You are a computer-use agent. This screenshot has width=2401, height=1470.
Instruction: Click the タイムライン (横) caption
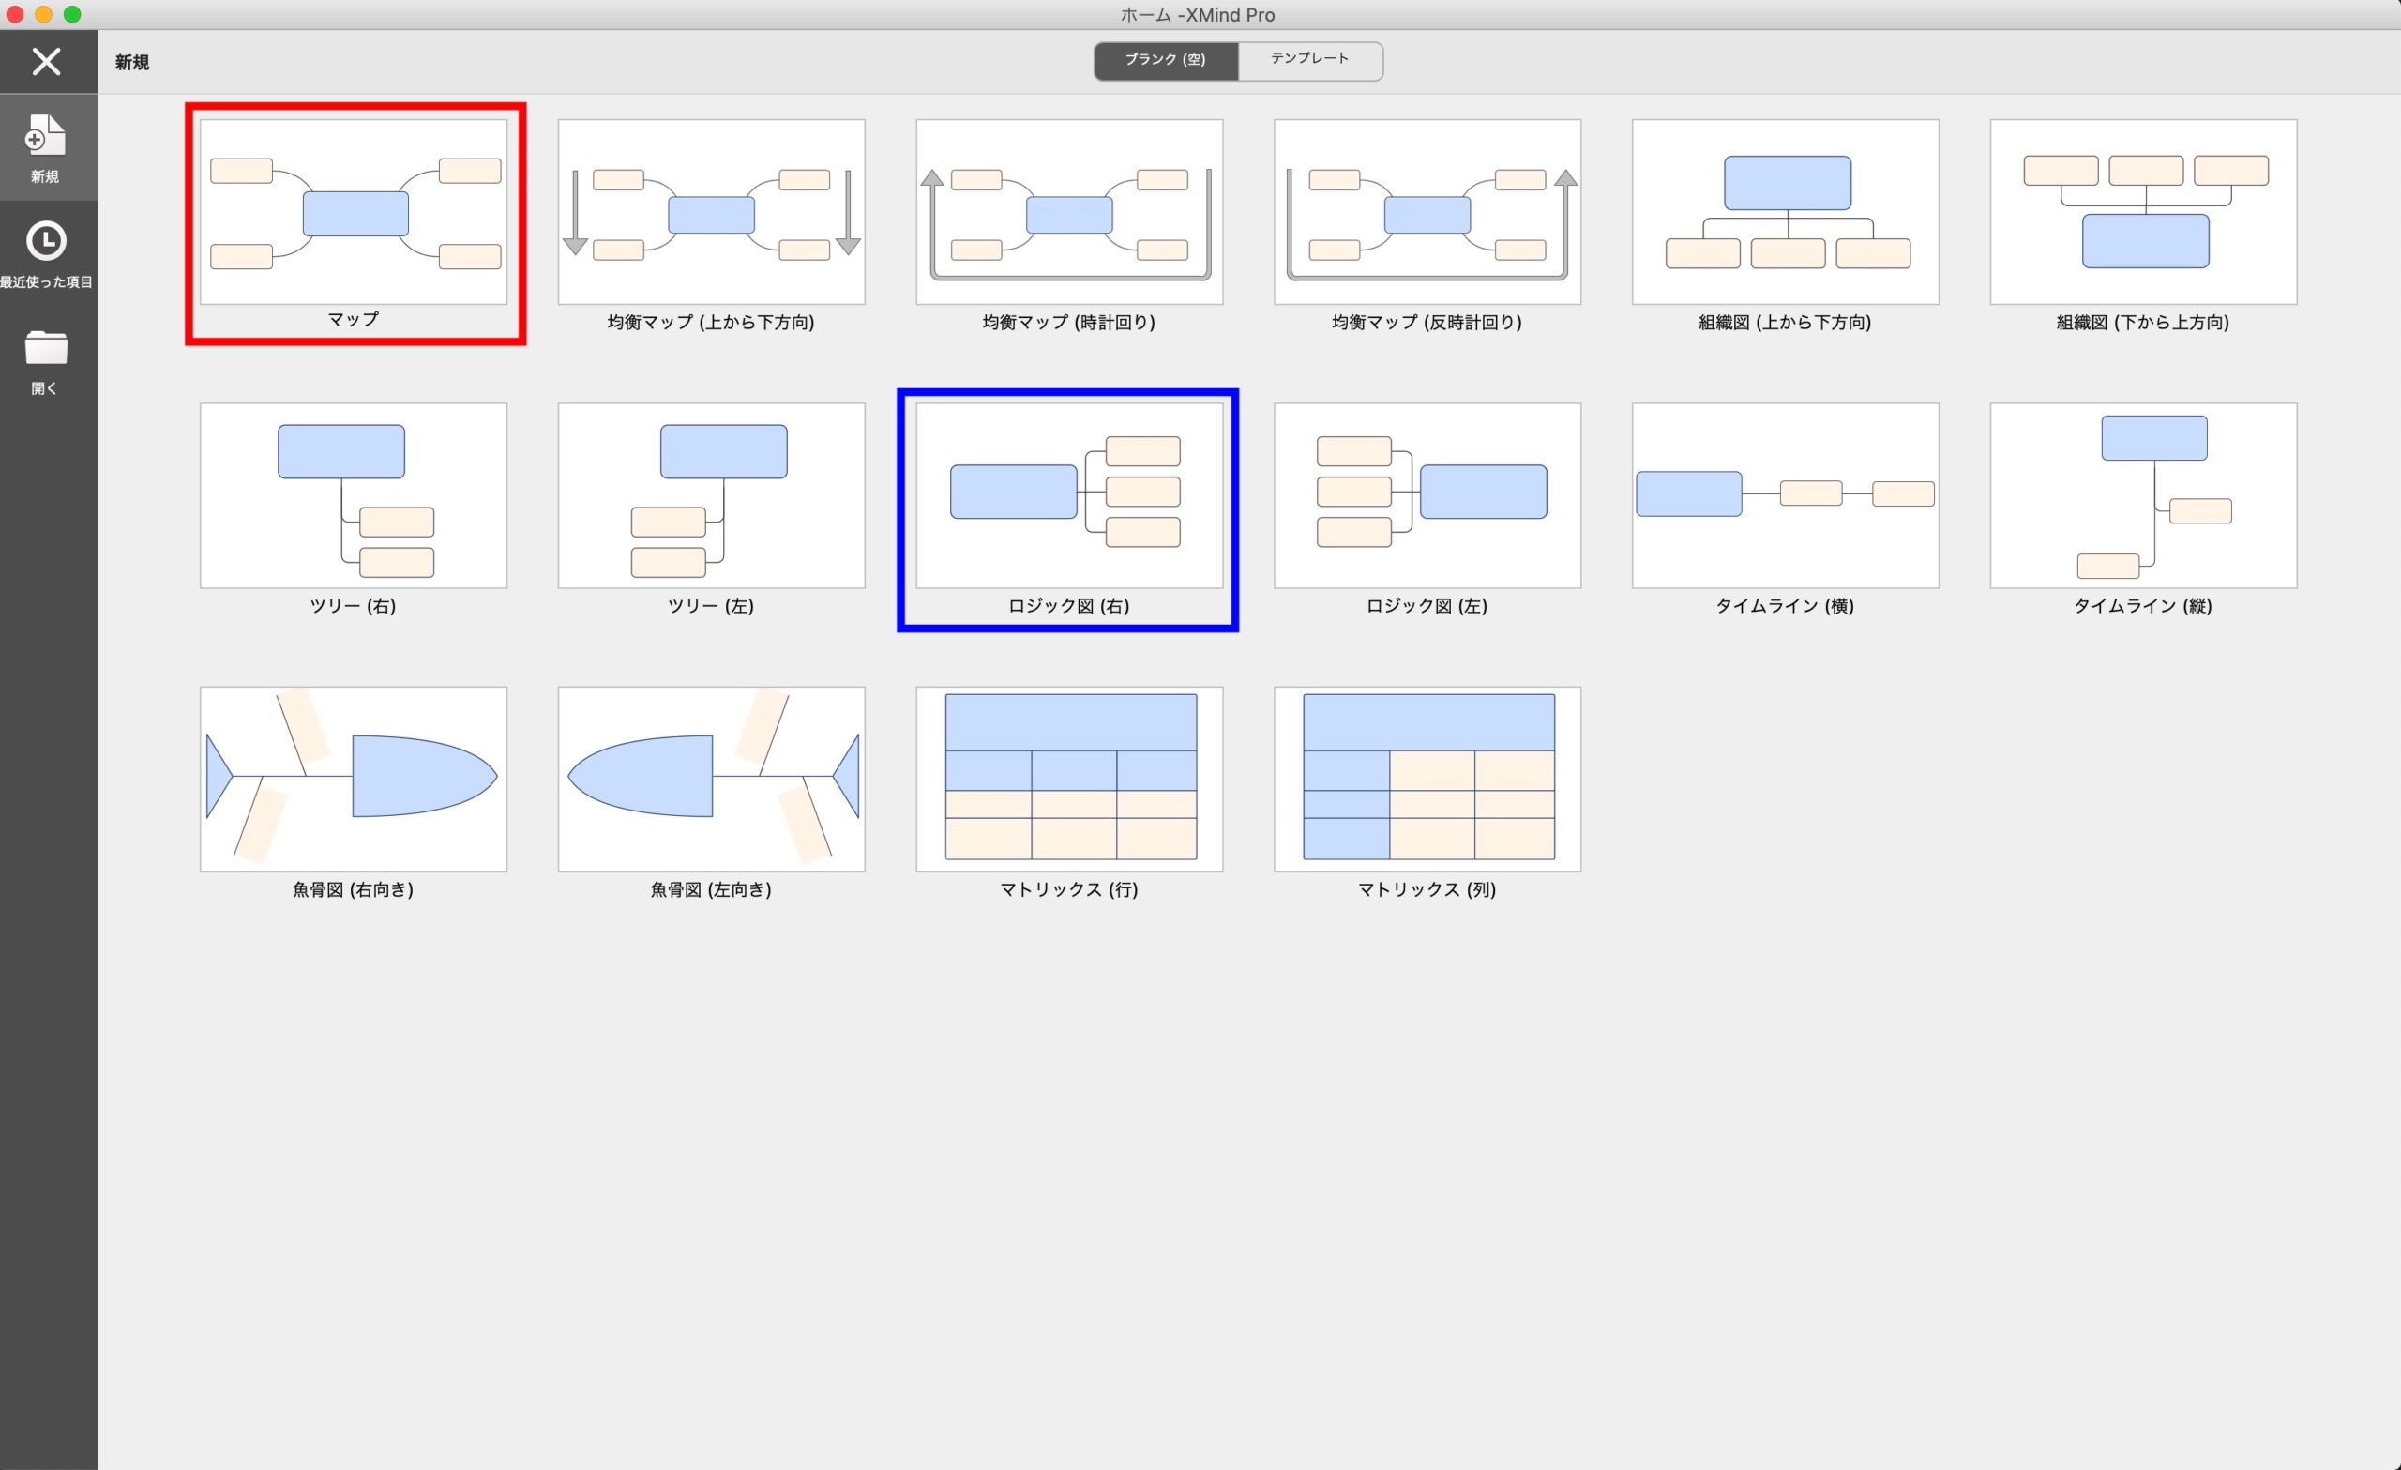point(1785,605)
